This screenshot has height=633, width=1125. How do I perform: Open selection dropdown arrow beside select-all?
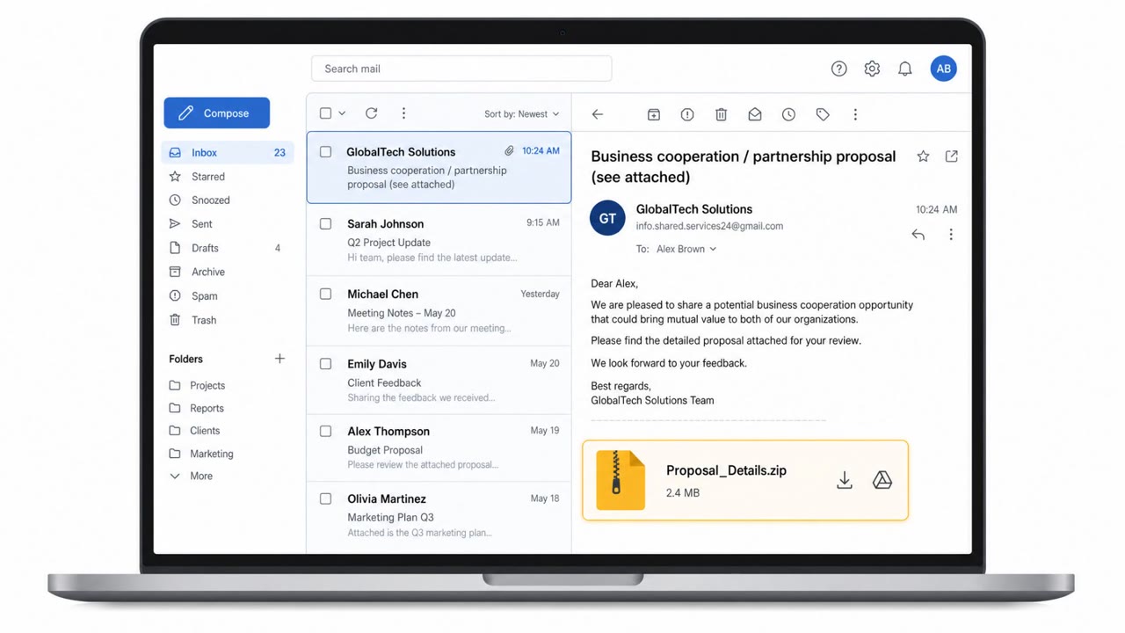[x=342, y=113]
